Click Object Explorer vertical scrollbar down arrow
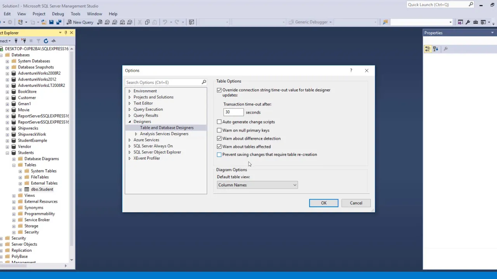This screenshot has height=279, width=497. (x=71, y=260)
